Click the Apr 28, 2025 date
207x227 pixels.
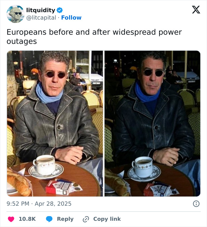[x=53, y=204]
